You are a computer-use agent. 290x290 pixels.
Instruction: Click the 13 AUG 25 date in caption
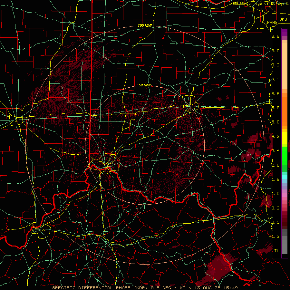coord(208,288)
